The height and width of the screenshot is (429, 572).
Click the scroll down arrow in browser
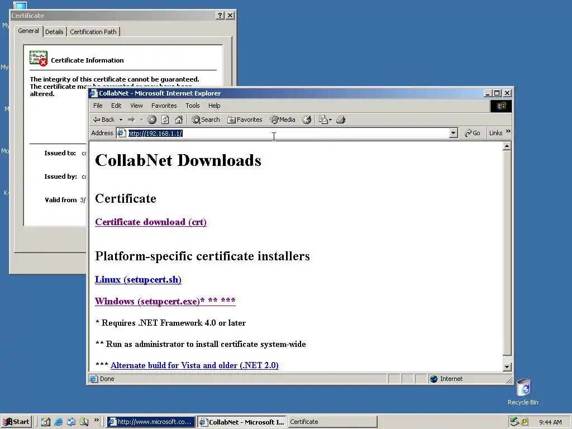[507, 367]
